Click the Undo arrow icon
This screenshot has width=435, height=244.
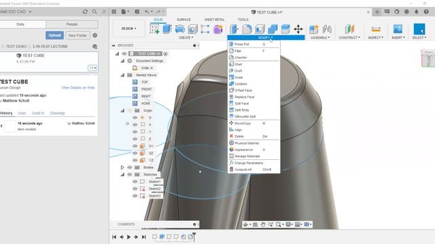(x=147, y=12)
